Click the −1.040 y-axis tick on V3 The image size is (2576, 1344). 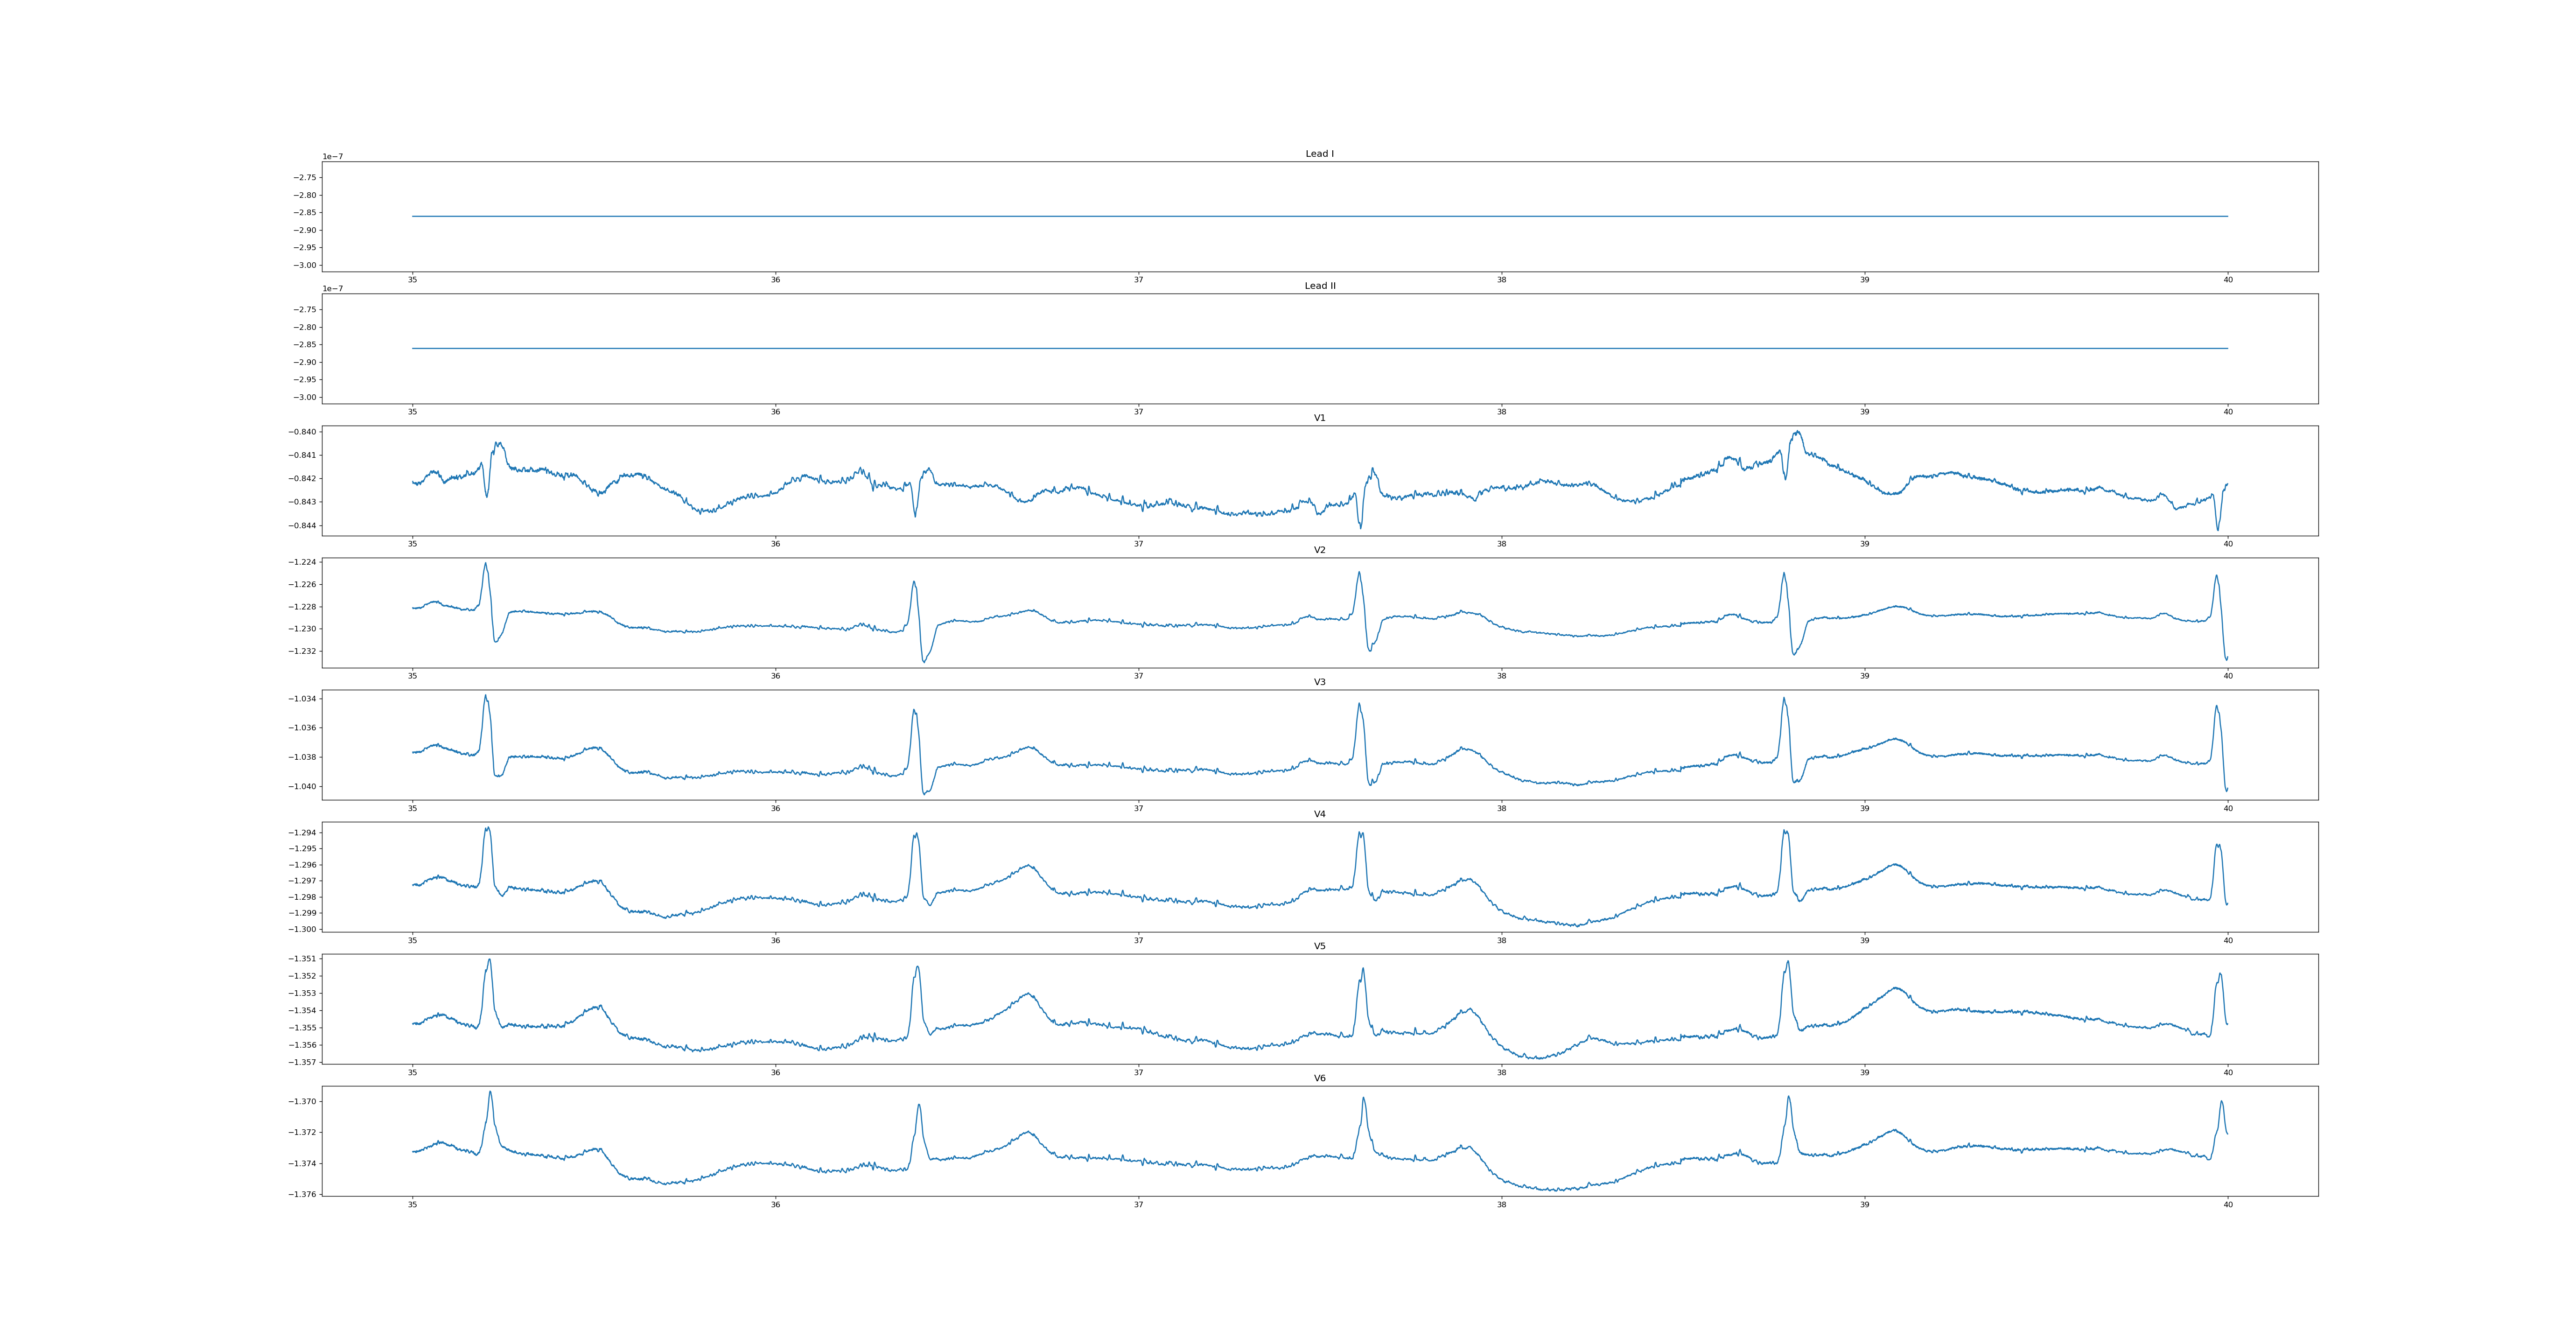click(302, 786)
